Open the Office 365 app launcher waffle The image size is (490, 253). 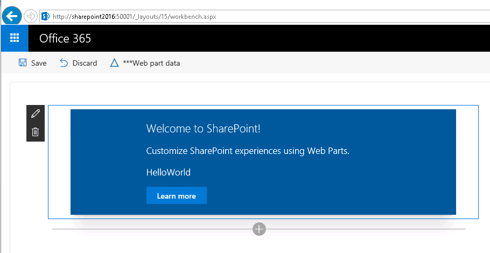click(x=15, y=38)
